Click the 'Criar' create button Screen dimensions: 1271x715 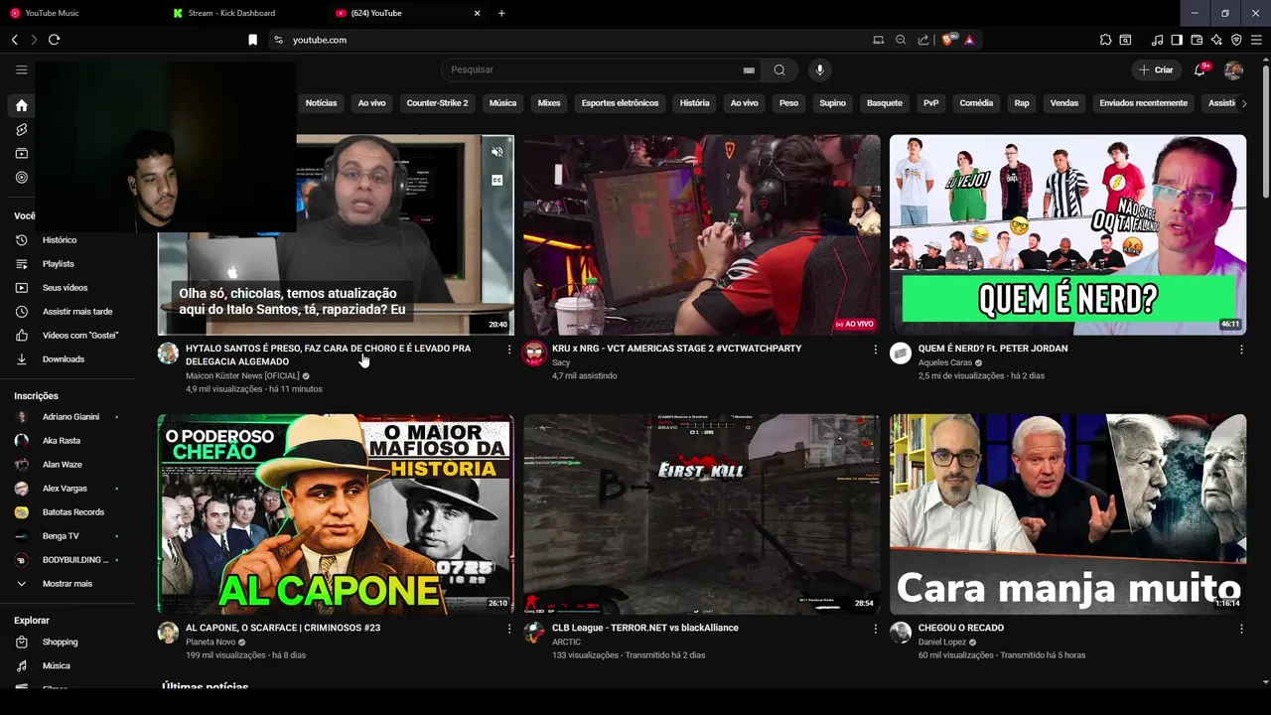[1156, 70]
